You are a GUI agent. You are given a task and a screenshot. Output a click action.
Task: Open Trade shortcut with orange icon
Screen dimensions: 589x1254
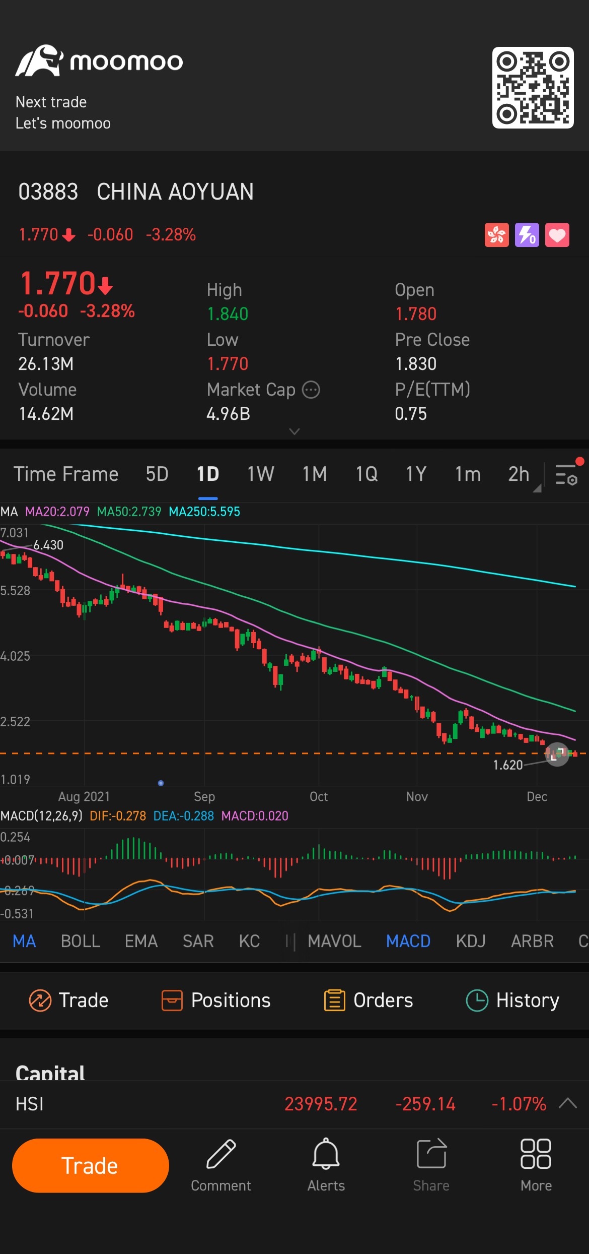coord(68,1000)
